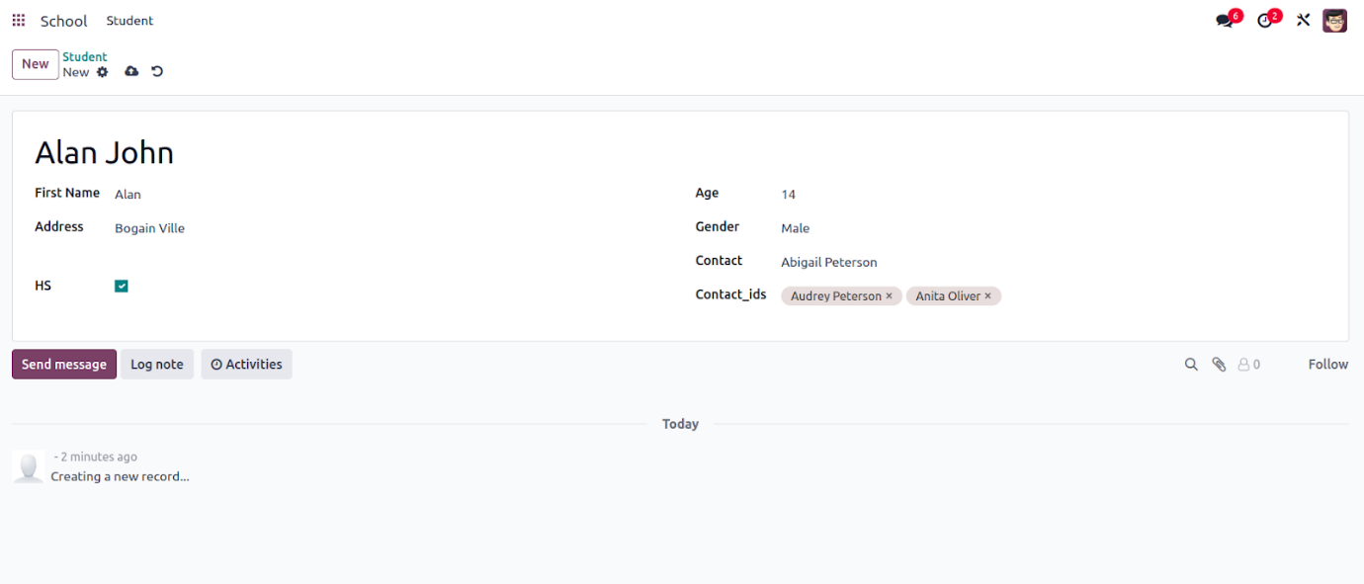Uncheck the HS checkbox
Image resolution: width=1364 pixels, height=584 pixels.
[122, 287]
